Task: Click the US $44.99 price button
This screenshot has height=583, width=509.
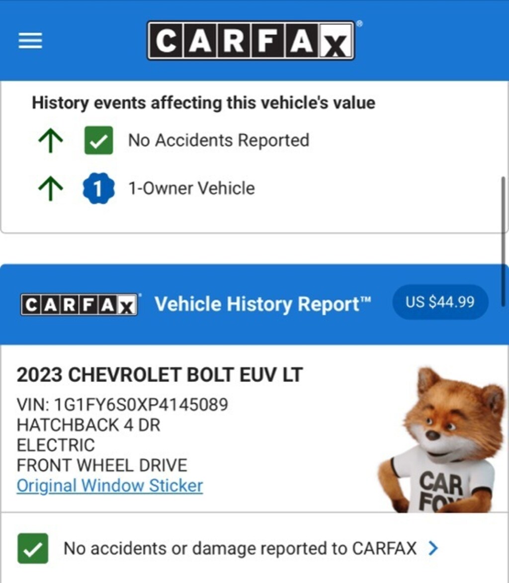Action: pyautogui.click(x=440, y=302)
